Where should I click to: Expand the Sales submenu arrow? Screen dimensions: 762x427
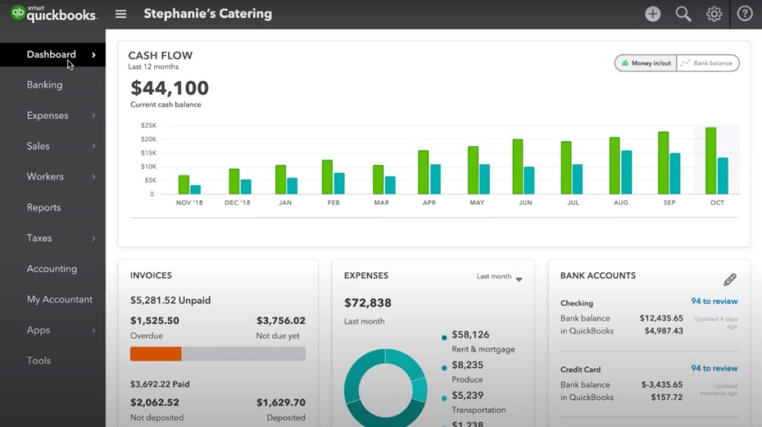tap(94, 146)
